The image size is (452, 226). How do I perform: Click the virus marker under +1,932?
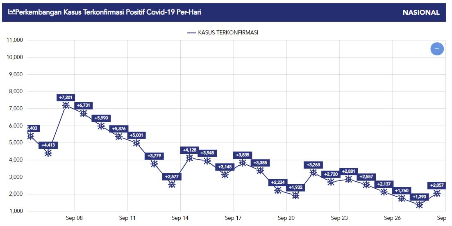pos(295,195)
